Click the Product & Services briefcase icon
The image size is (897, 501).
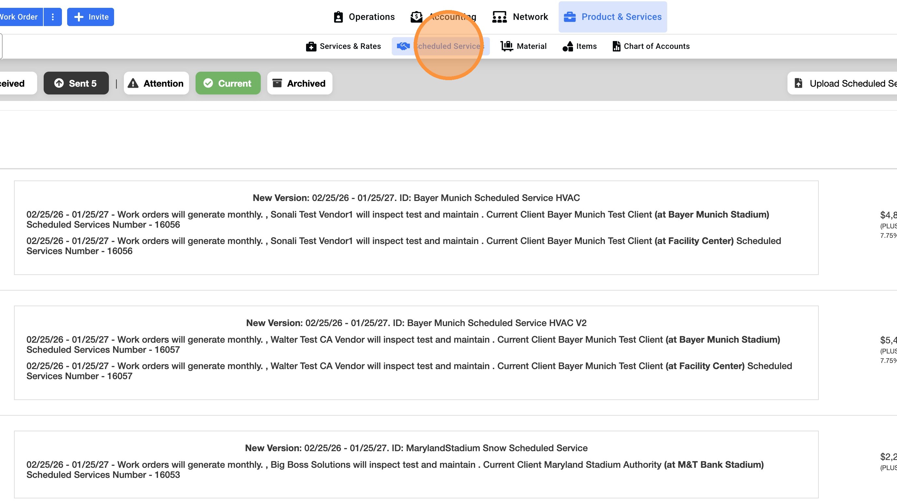(x=570, y=17)
